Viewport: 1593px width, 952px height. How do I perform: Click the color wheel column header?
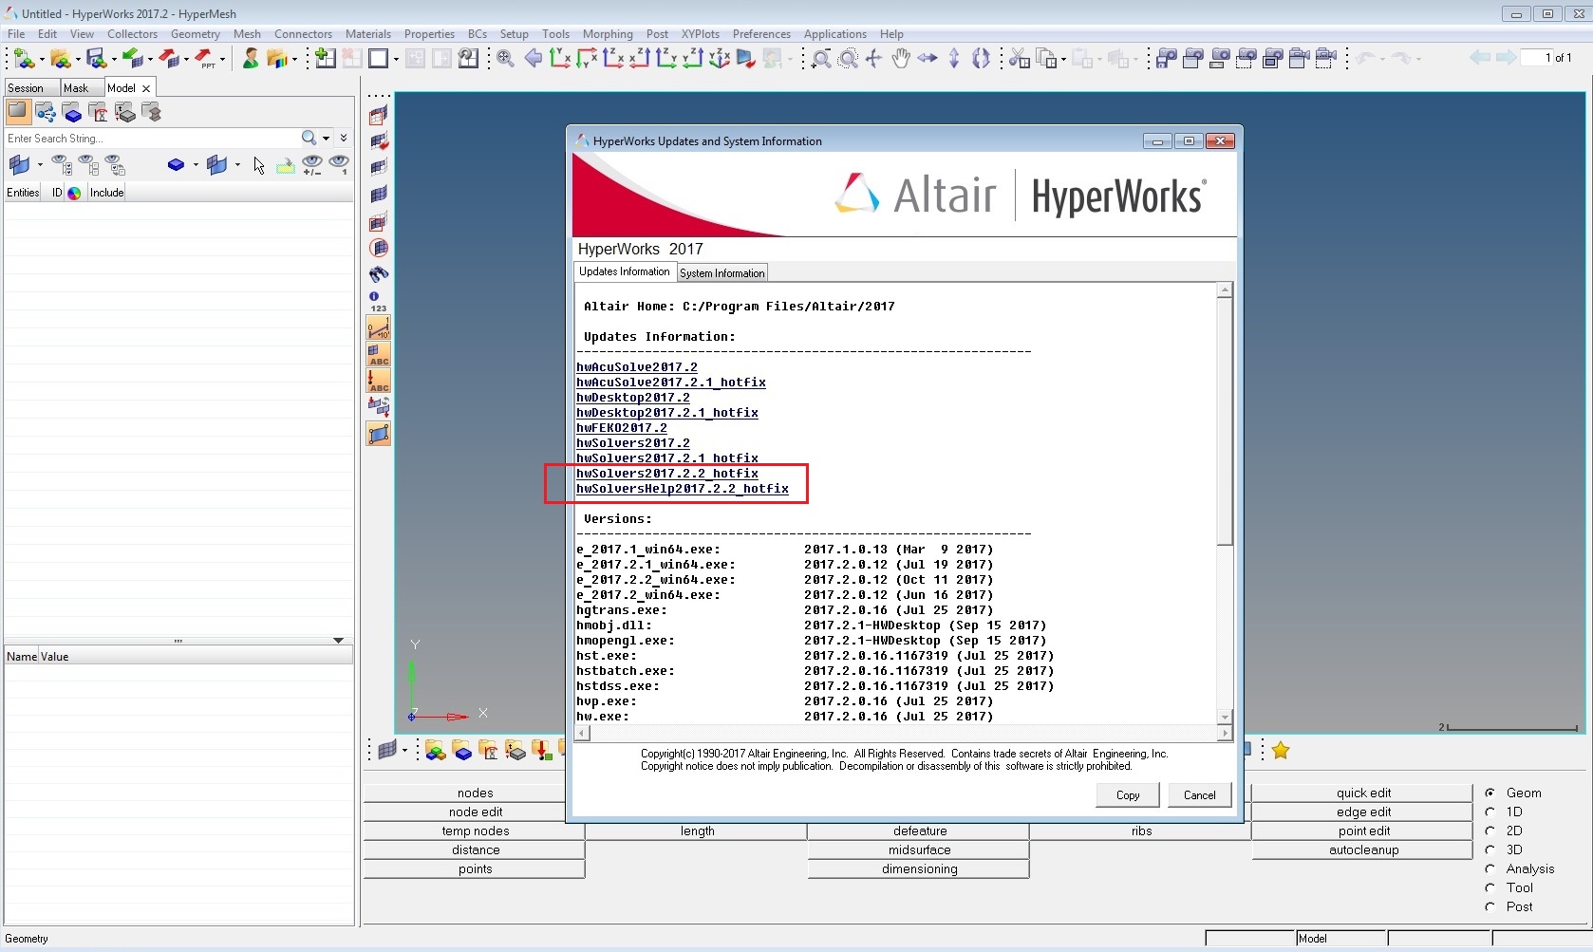pyautogui.click(x=74, y=193)
